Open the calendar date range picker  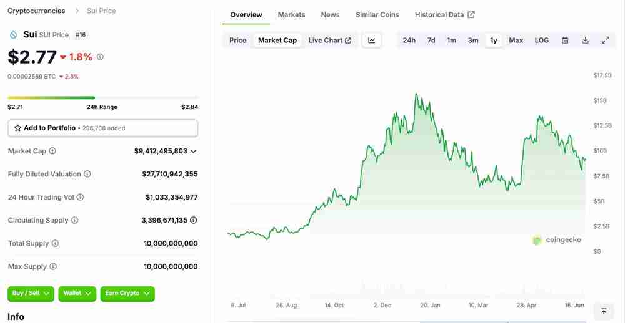point(565,41)
